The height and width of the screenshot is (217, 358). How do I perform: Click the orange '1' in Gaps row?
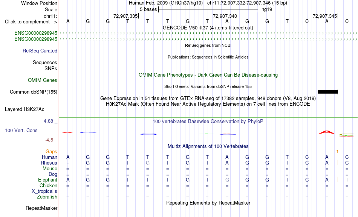click(x=337, y=152)
